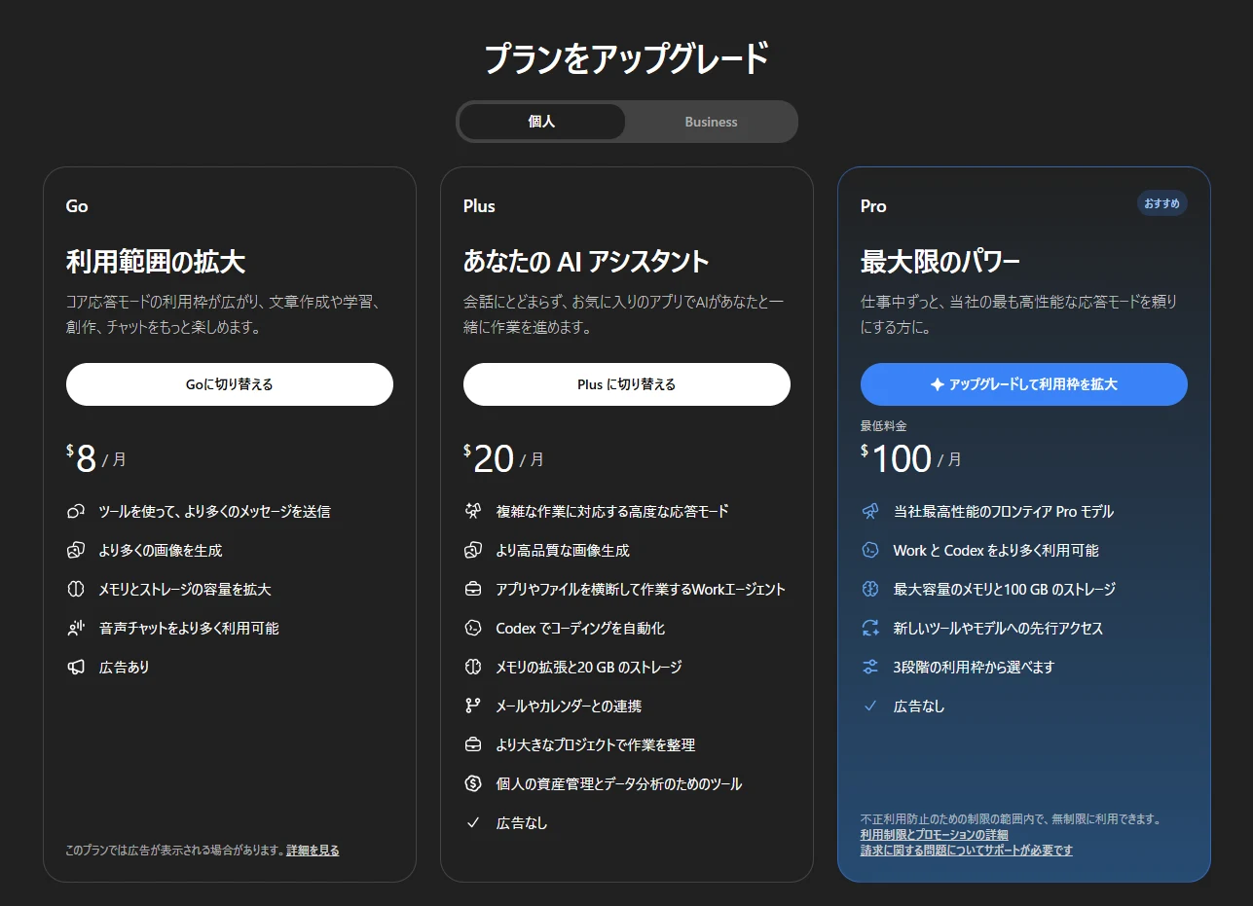
Task: Click briefcase icon beside より大きなプロジェクトで作業を整理
Action: [x=473, y=744]
